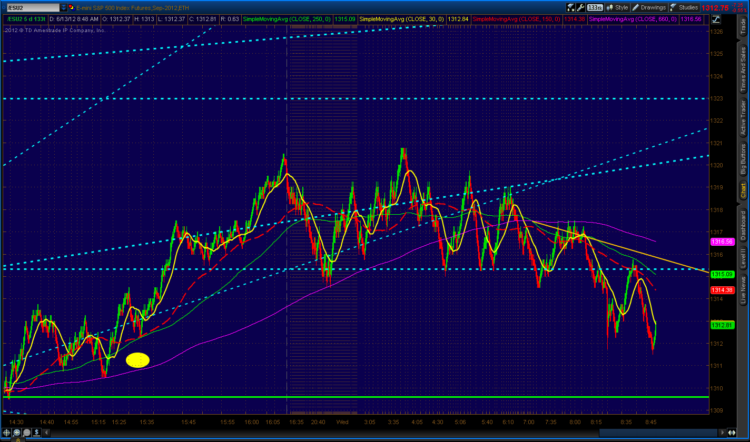750x442 pixels.
Task: Select the Chart side tab
Action: coord(743,191)
